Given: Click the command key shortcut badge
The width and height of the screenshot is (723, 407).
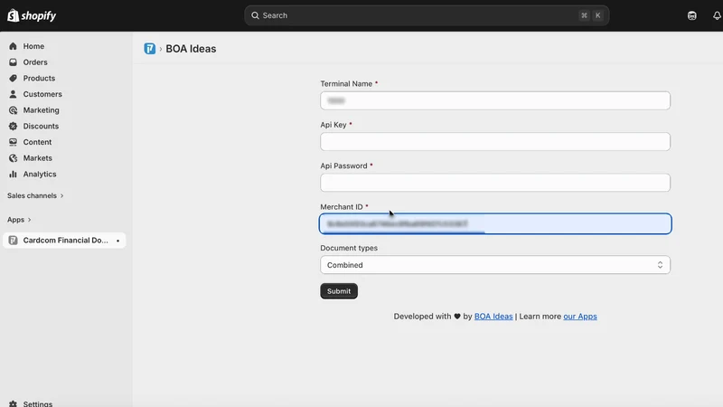Looking at the screenshot, I should [584, 15].
